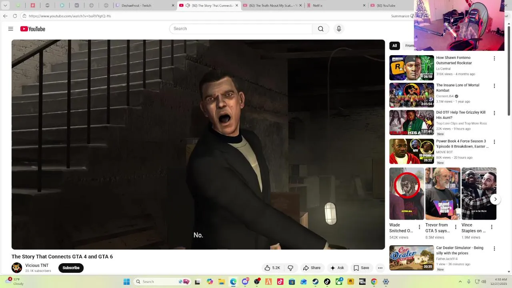The height and width of the screenshot is (288, 512).
Task: Open options for Car Dealer Simulator video
Action: click(494, 249)
